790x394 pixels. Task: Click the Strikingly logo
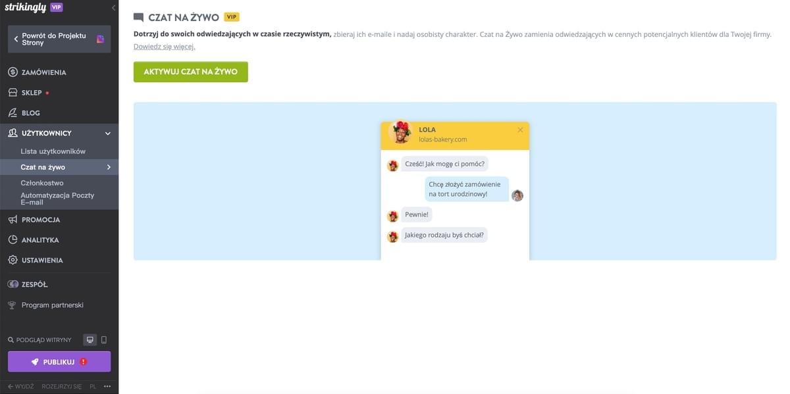(25, 7)
